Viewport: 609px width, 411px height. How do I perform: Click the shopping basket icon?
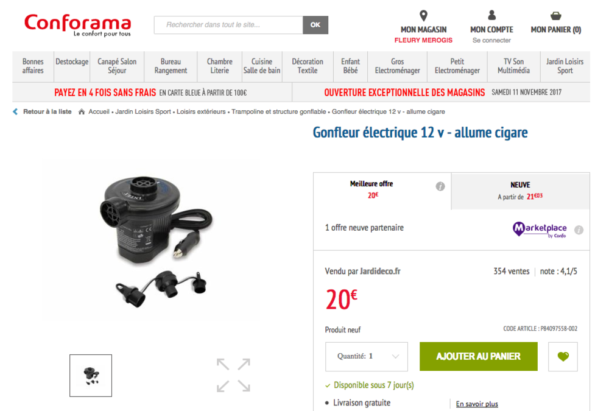[556, 16]
